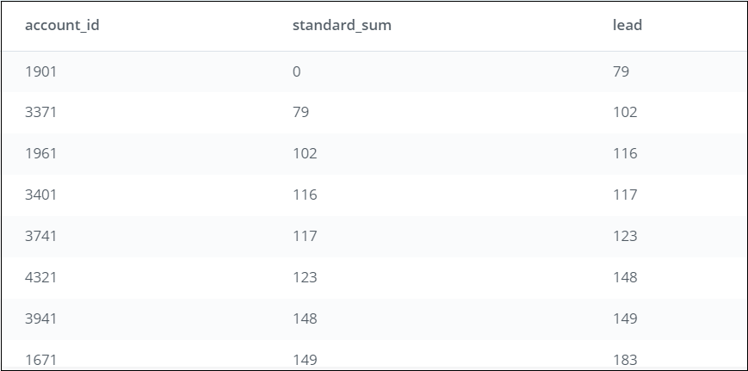Click standard_sum value 123 in row 4321
The width and height of the screenshot is (748, 371).
click(305, 277)
